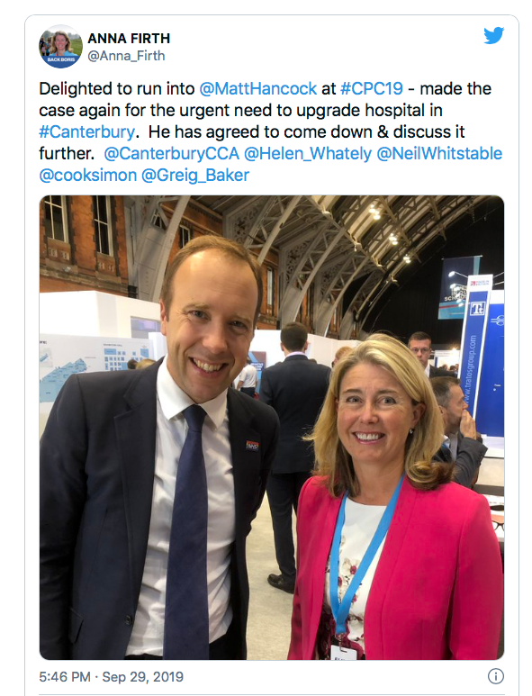Click the ANNA FIRTH display name
The width and height of the screenshot is (532, 696).
click(129, 39)
